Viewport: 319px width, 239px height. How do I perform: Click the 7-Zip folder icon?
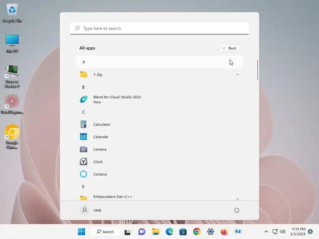(83, 74)
